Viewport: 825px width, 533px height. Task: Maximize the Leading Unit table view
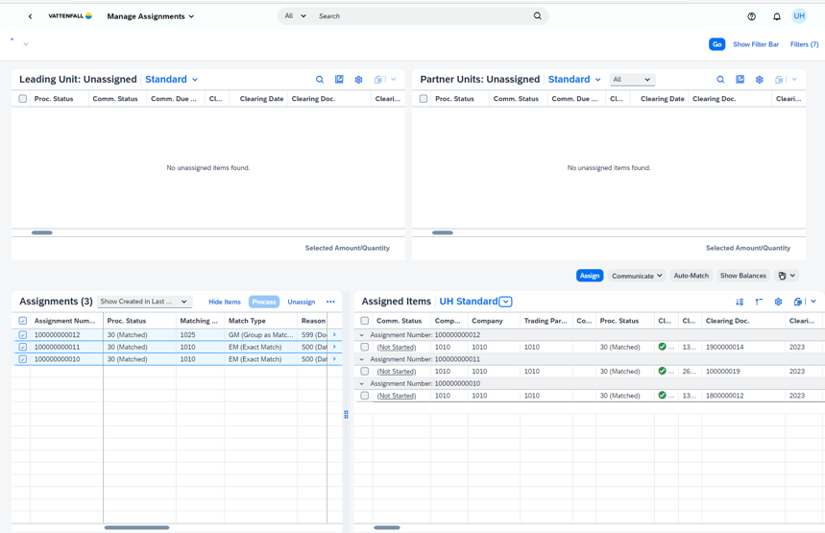[x=339, y=80]
